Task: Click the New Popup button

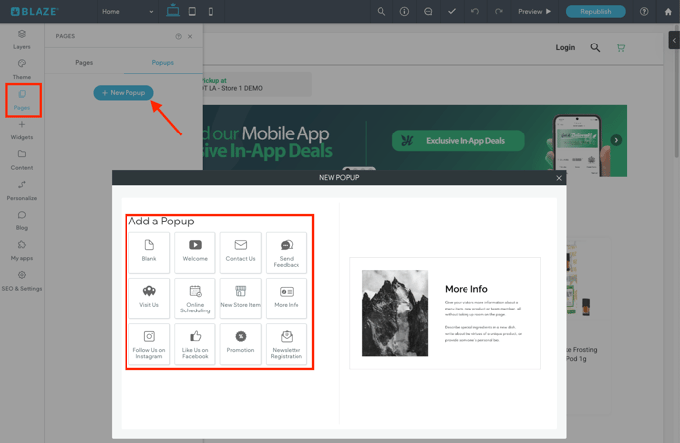Action: point(124,93)
